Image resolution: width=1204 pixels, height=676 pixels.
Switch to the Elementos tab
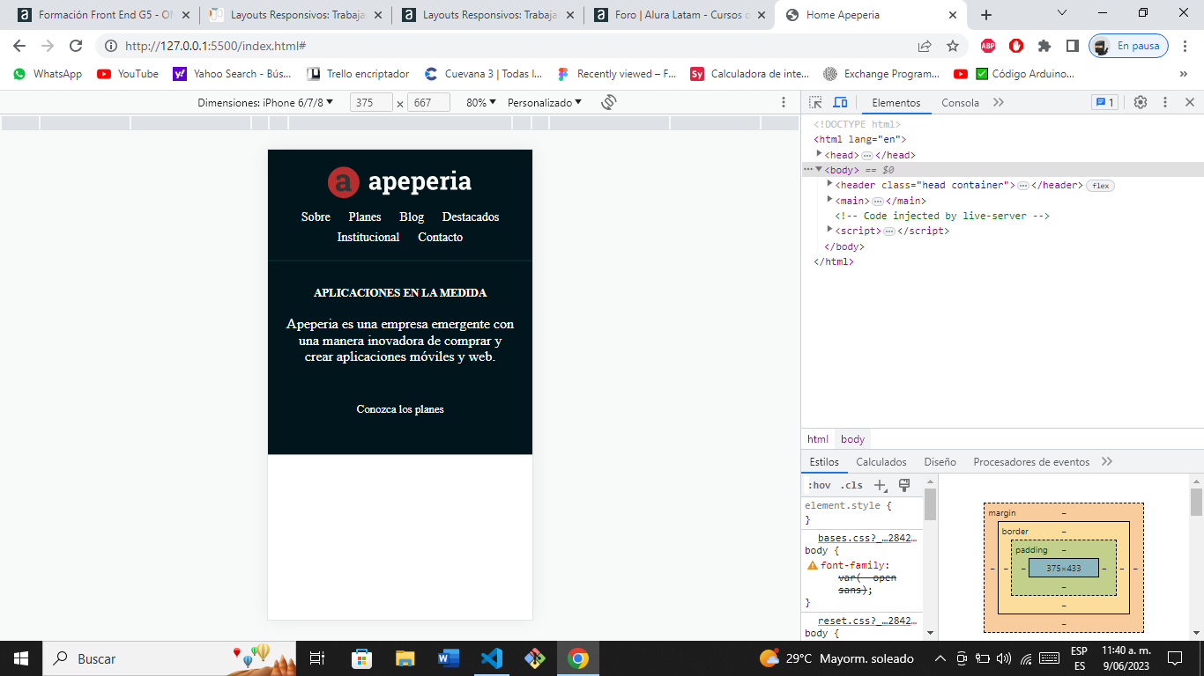pyautogui.click(x=896, y=103)
